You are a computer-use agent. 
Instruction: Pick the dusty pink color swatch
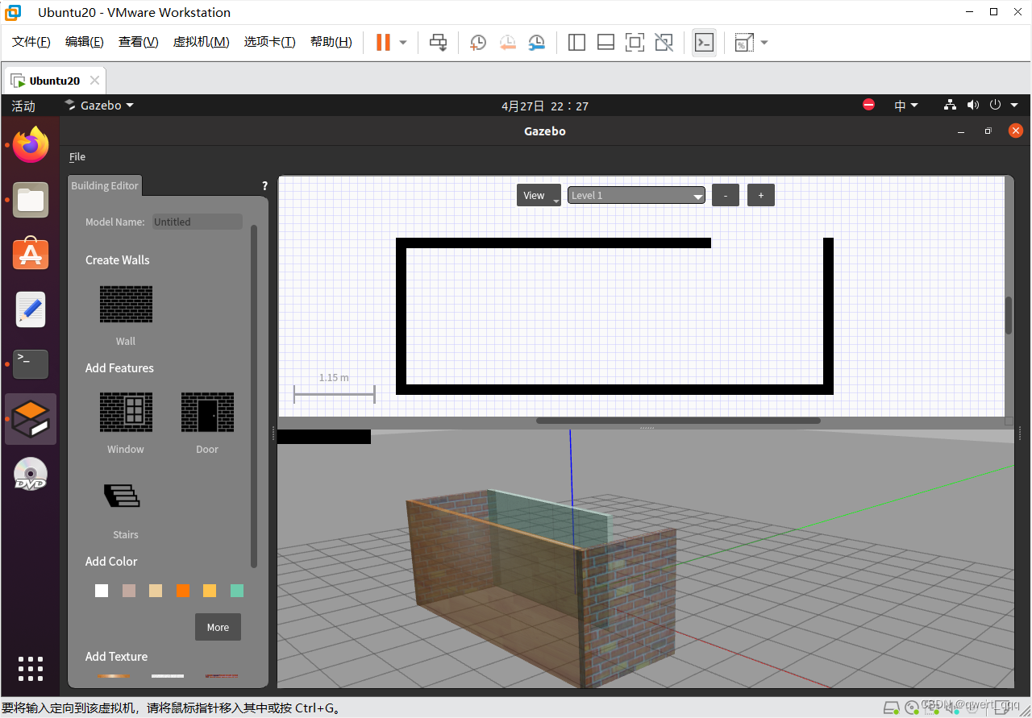(x=128, y=591)
